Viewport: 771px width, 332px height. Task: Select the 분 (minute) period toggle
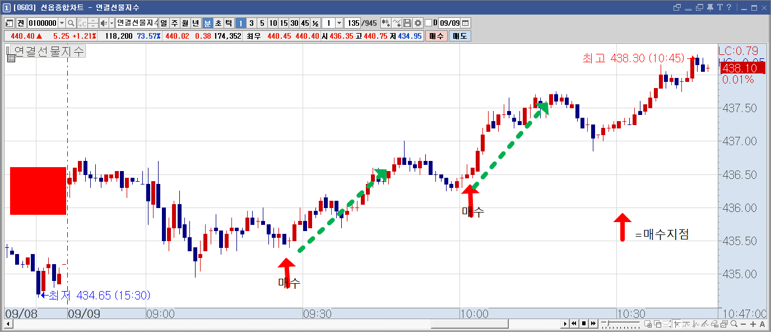(207, 23)
